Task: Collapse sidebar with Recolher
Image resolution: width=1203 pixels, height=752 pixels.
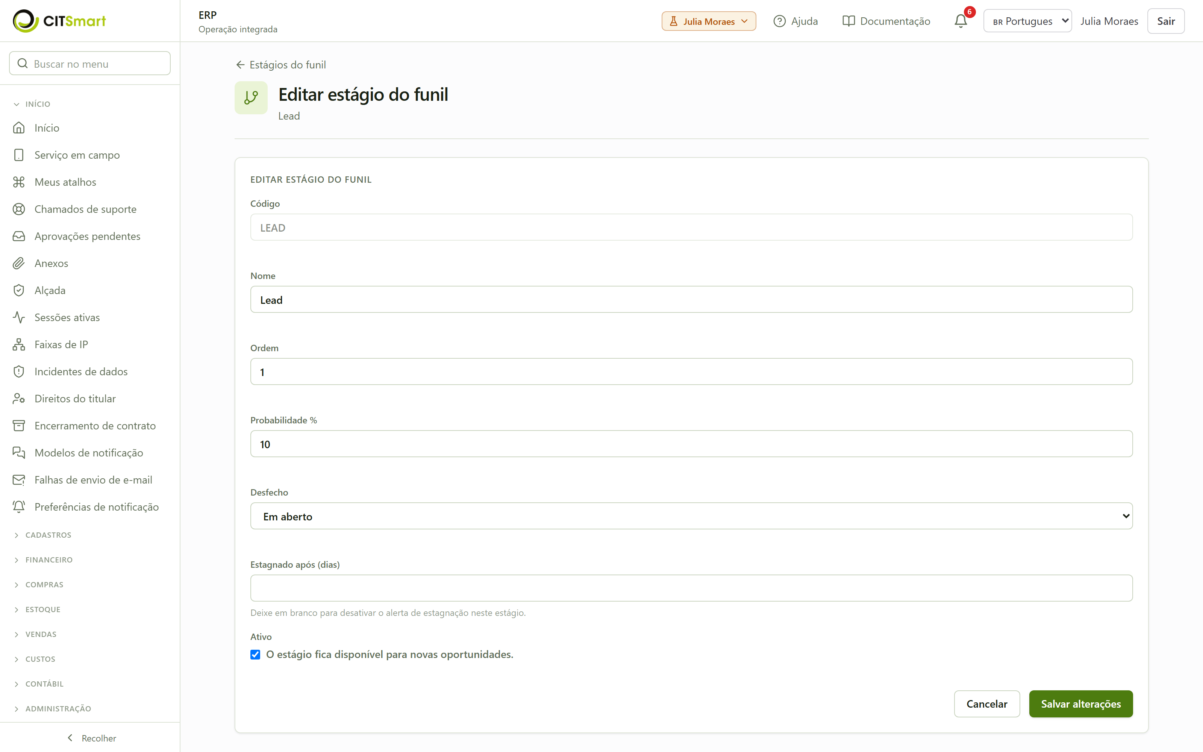Action: [x=91, y=738]
